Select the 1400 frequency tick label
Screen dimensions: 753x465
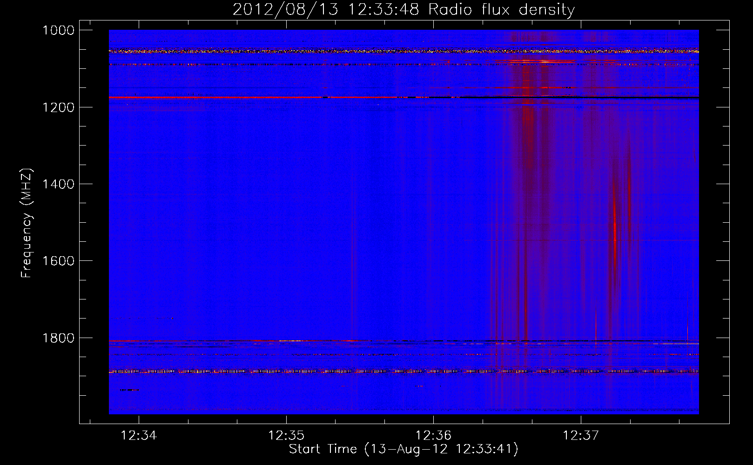pyautogui.click(x=58, y=184)
